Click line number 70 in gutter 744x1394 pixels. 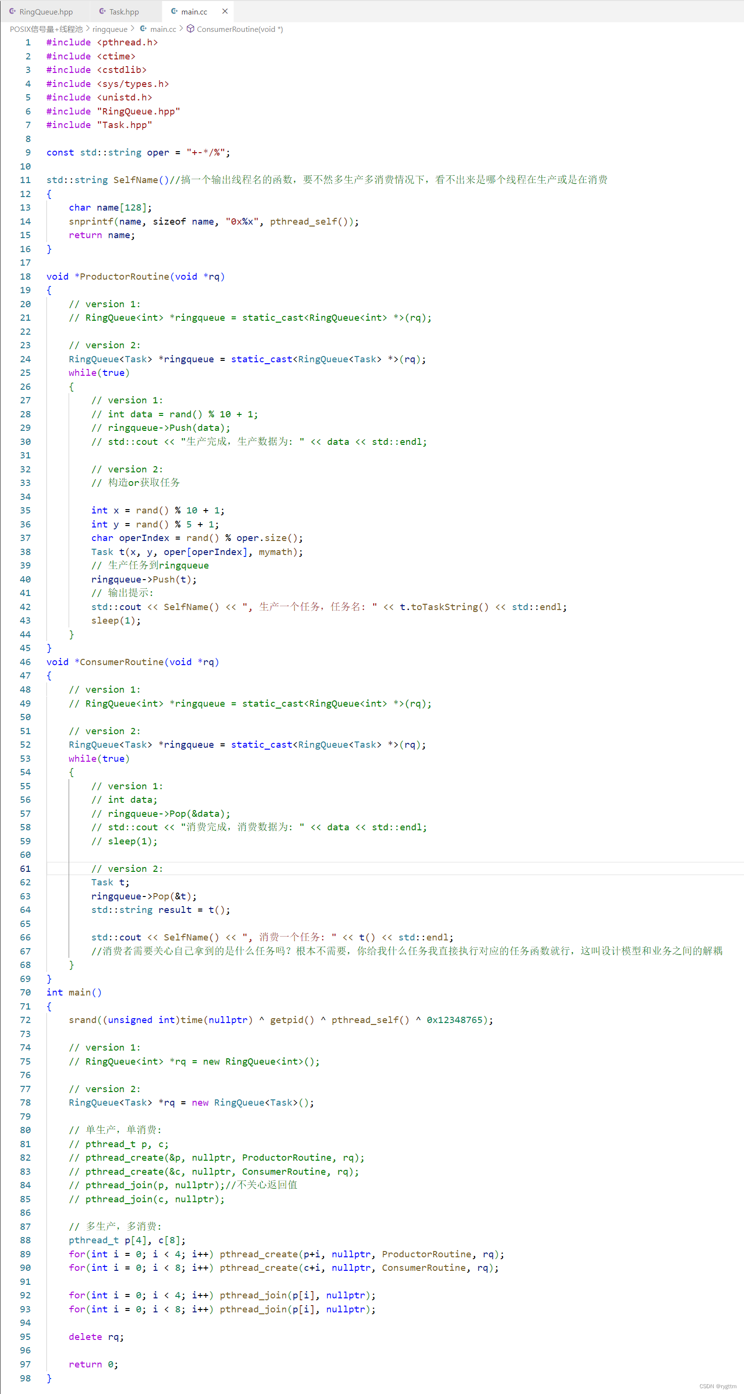click(26, 993)
